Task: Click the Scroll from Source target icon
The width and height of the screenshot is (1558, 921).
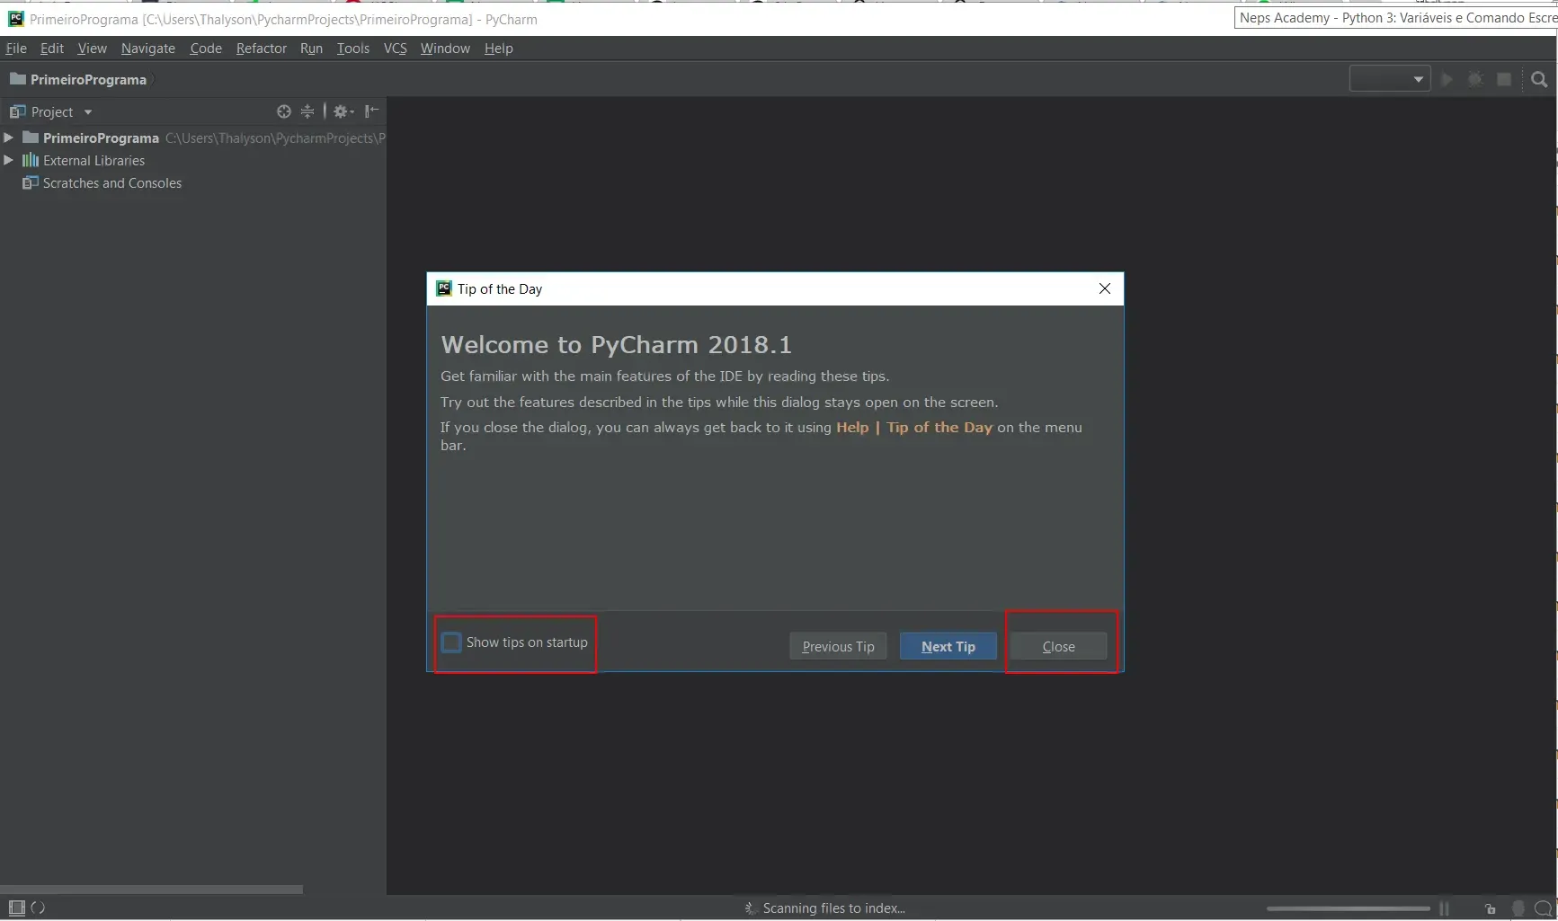Action: [x=284, y=111]
